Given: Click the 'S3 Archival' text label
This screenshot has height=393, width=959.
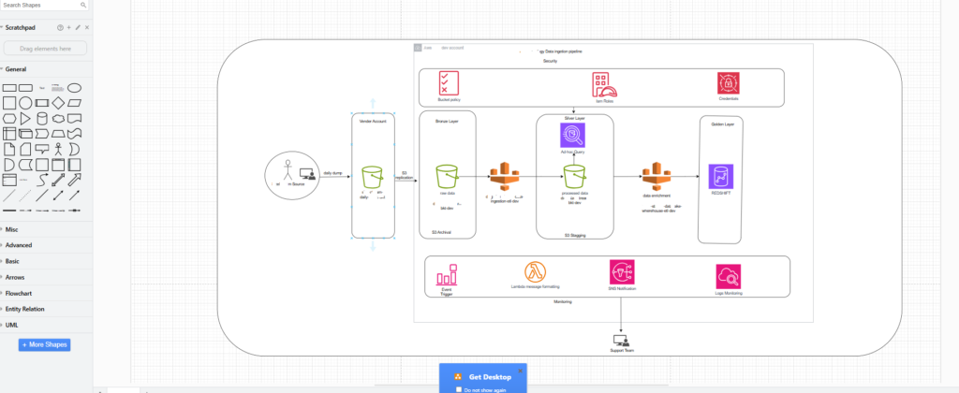Looking at the screenshot, I should click(x=442, y=232).
